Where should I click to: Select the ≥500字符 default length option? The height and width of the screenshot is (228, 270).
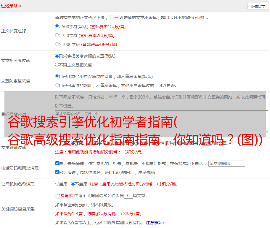pyautogui.click(x=57, y=26)
